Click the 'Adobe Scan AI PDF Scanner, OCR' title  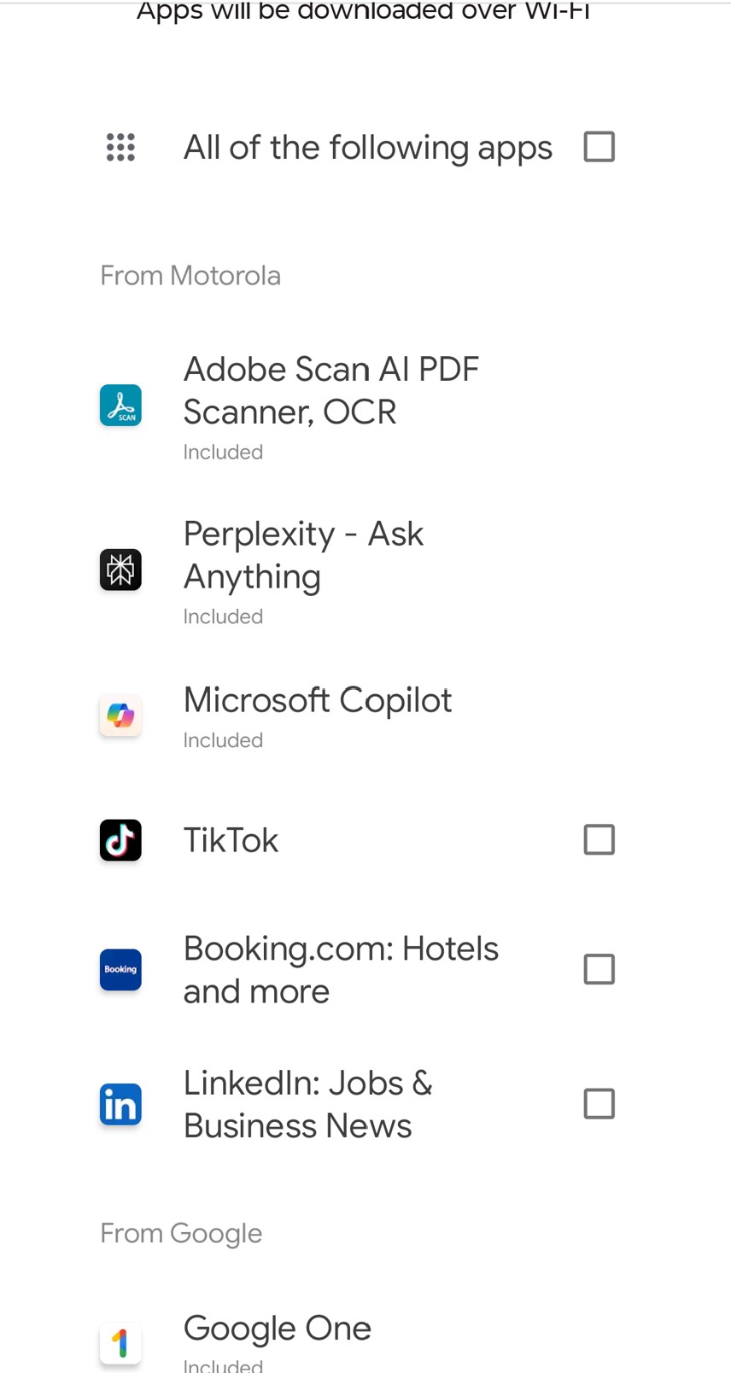[331, 390]
